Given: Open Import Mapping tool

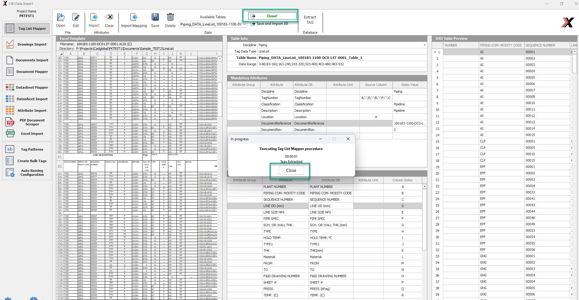Looking at the screenshot, I should tap(134, 17).
